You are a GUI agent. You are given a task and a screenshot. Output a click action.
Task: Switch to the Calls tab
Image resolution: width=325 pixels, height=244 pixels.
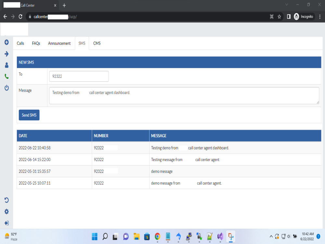click(20, 43)
